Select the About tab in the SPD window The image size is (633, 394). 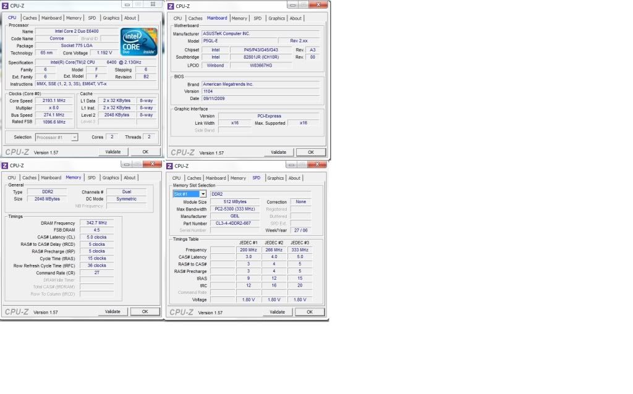pyautogui.click(x=294, y=178)
